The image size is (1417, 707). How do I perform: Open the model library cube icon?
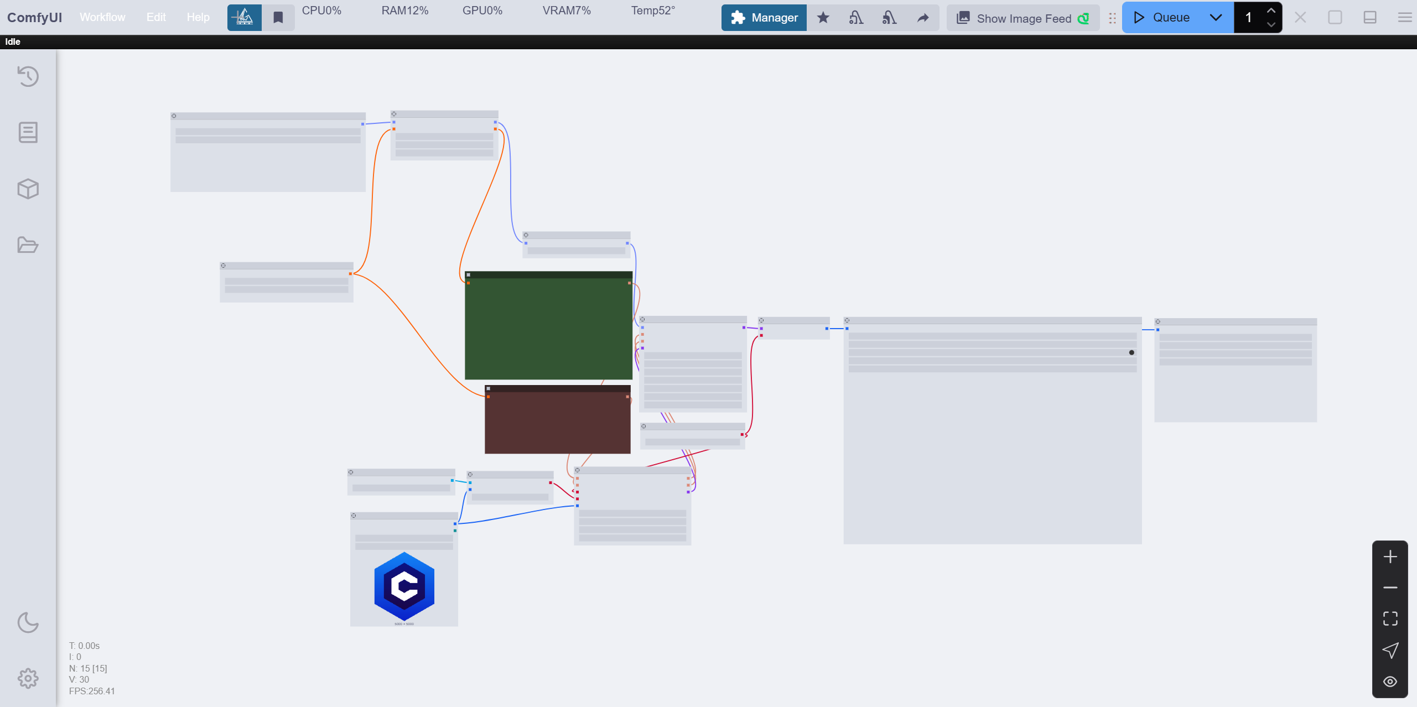28,189
